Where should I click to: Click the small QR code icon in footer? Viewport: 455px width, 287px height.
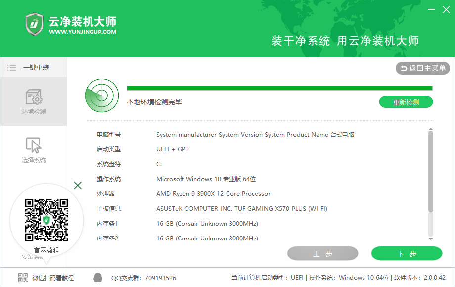(23, 278)
